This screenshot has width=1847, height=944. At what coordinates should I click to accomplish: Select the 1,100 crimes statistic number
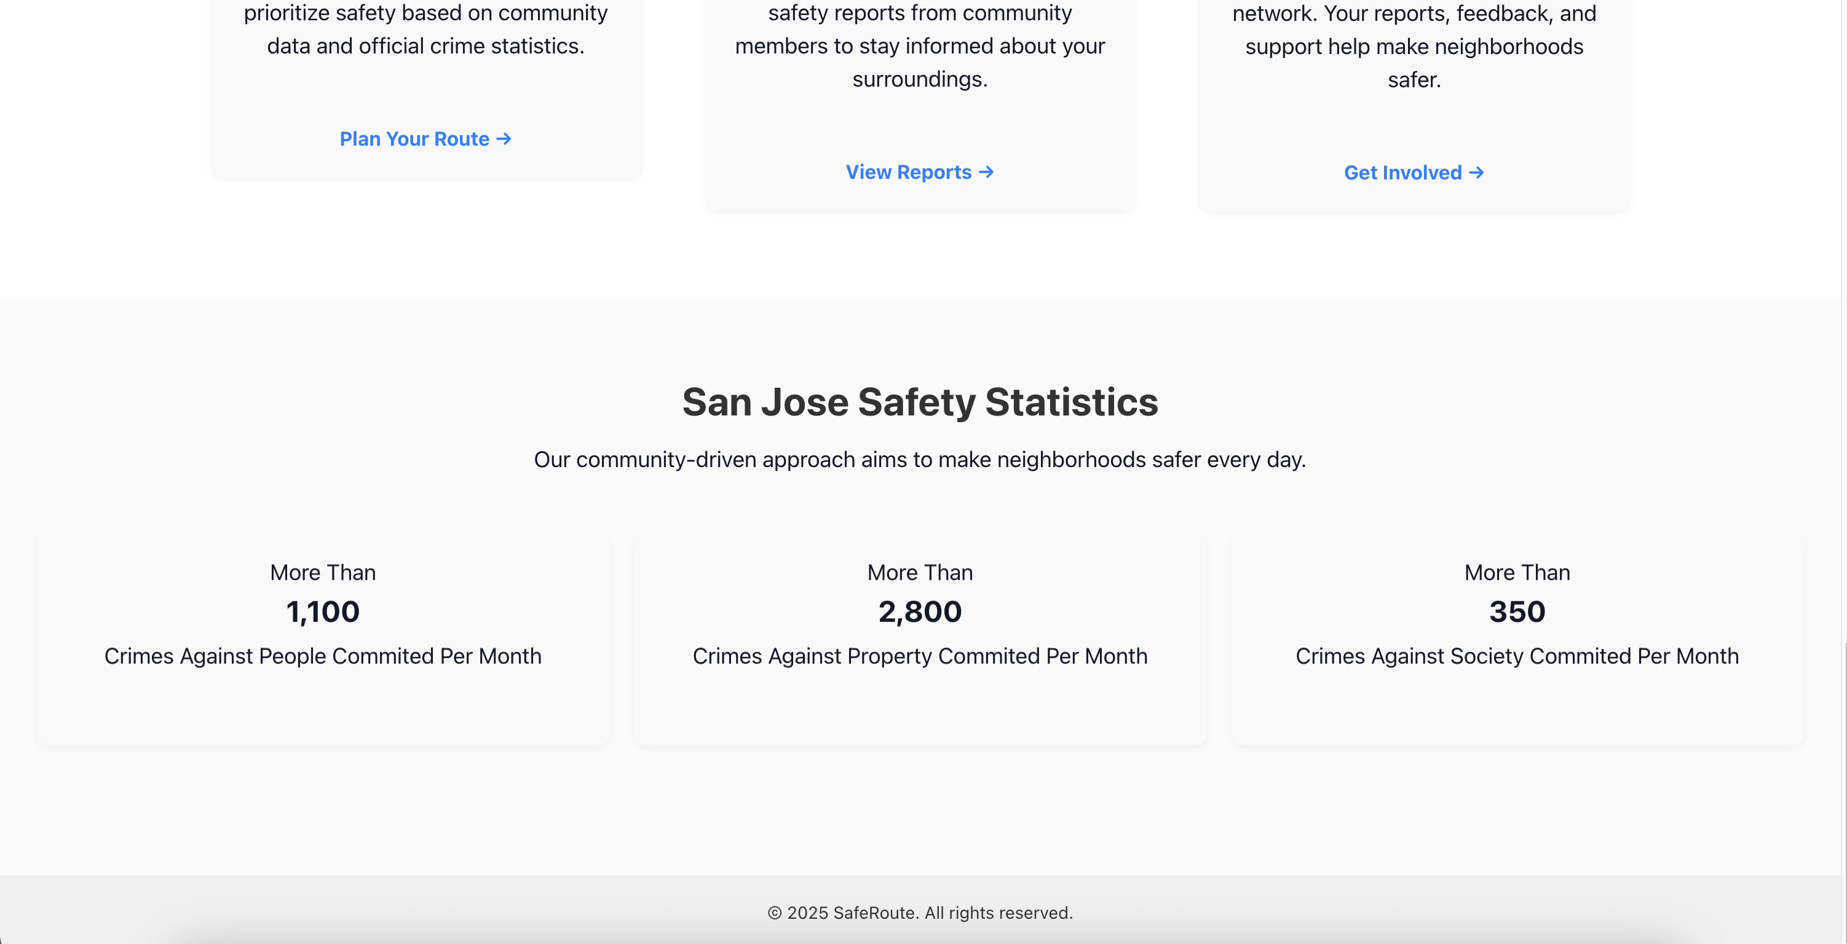(x=323, y=612)
